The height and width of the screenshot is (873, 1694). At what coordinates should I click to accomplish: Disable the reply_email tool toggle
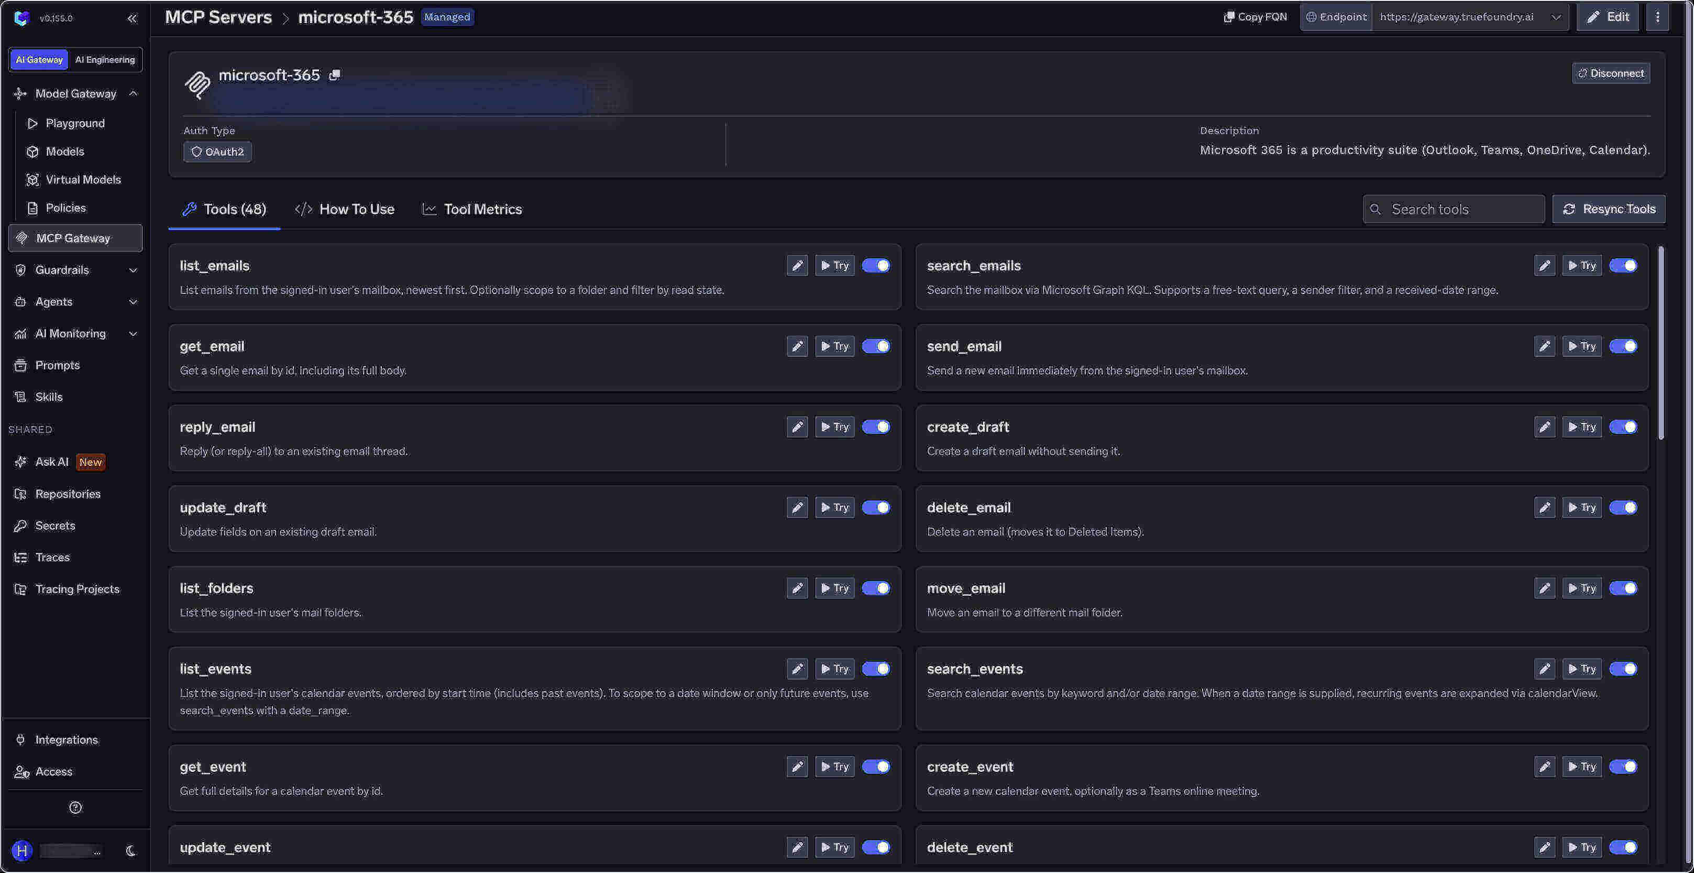[876, 427]
